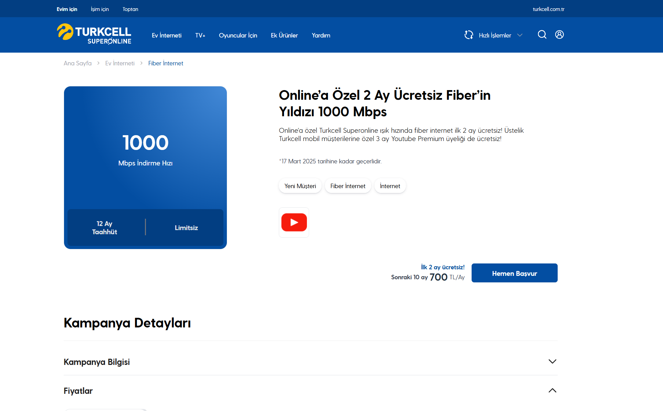663x411 pixels.
Task: Collapse the Fiyatlar section
Action: [311, 391]
